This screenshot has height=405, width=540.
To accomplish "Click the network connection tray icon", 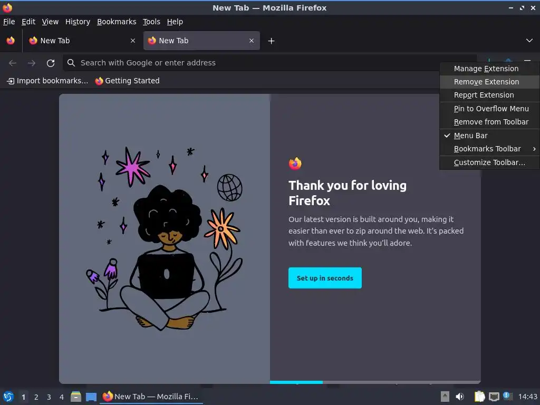I will 494,397.
